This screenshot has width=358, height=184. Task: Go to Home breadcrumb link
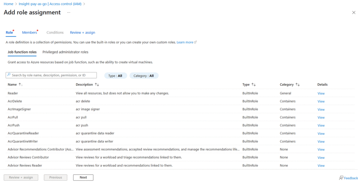coord(8,4)
